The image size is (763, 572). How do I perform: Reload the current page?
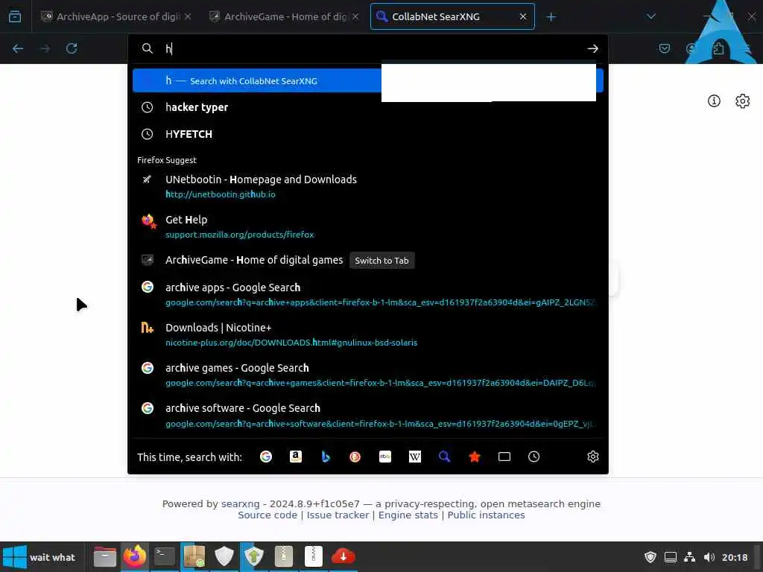point(72,48)
